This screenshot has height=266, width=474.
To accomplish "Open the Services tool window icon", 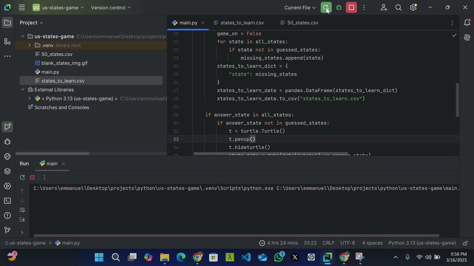I will [7, 186].
